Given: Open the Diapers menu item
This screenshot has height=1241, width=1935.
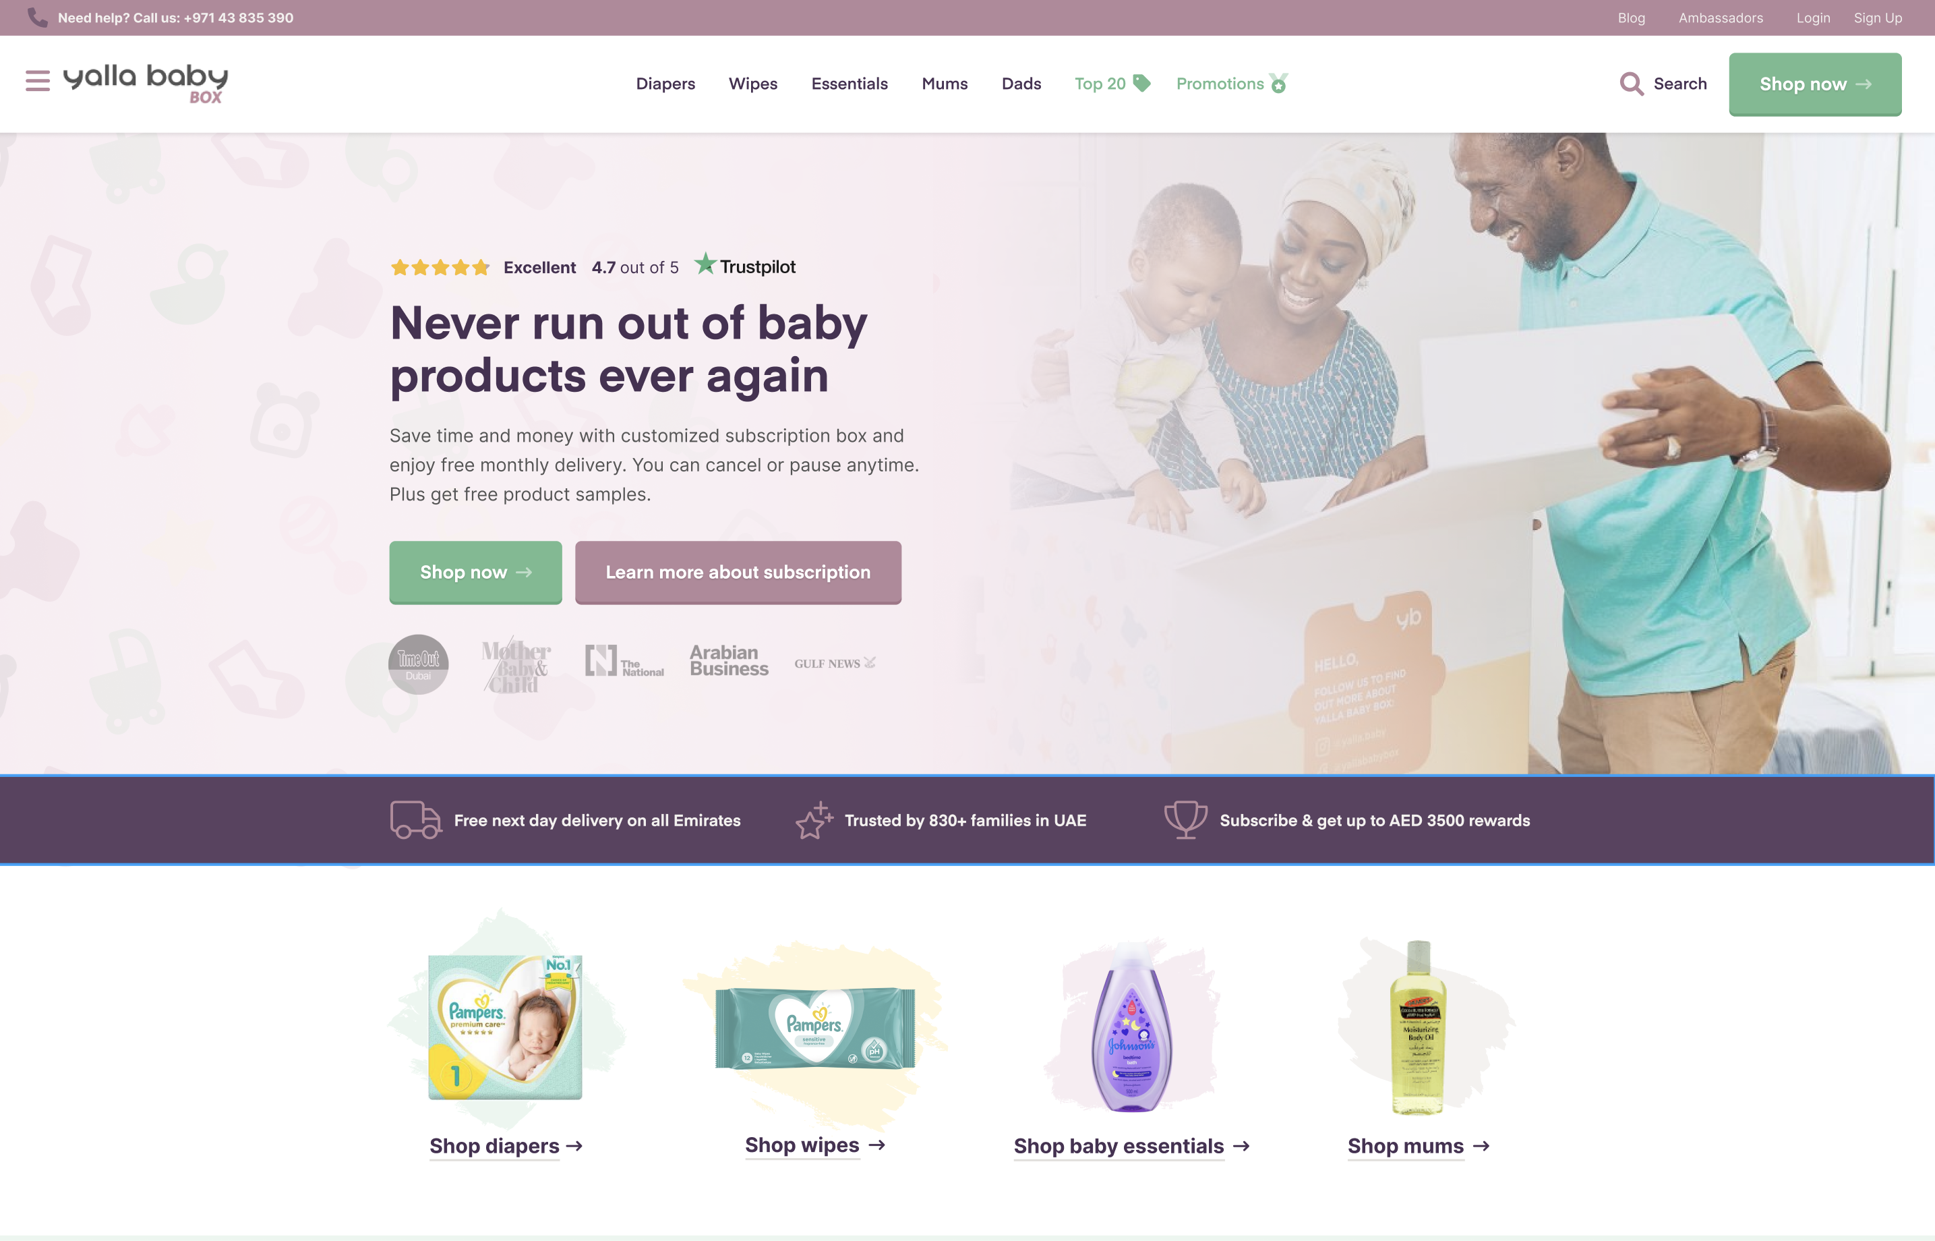Looking at the screenshot, I should pos(665,84).
